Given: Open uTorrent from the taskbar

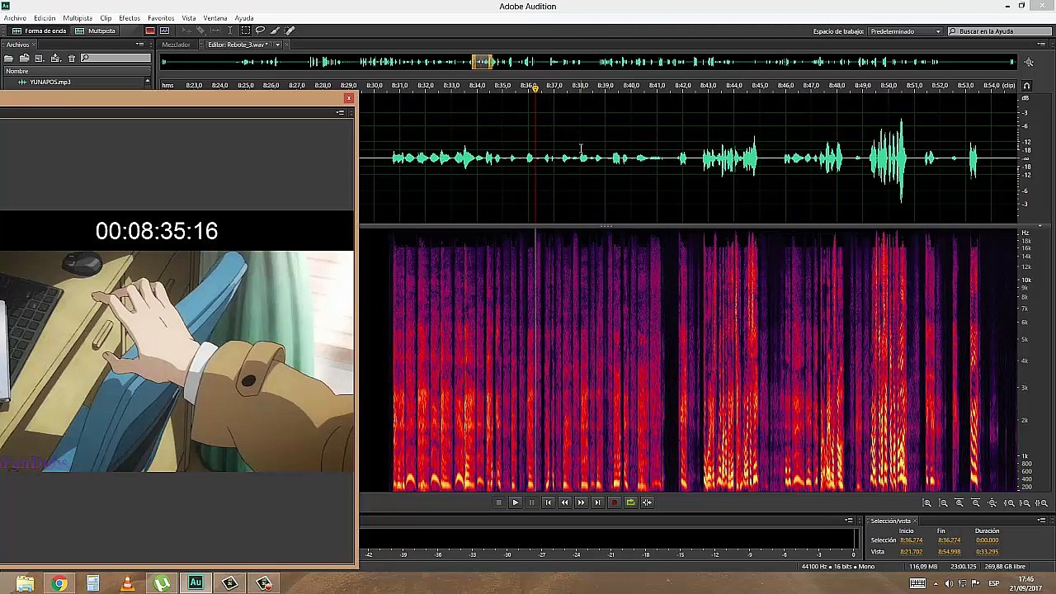Looking at the screenshot, I should [x=162, y=583].
